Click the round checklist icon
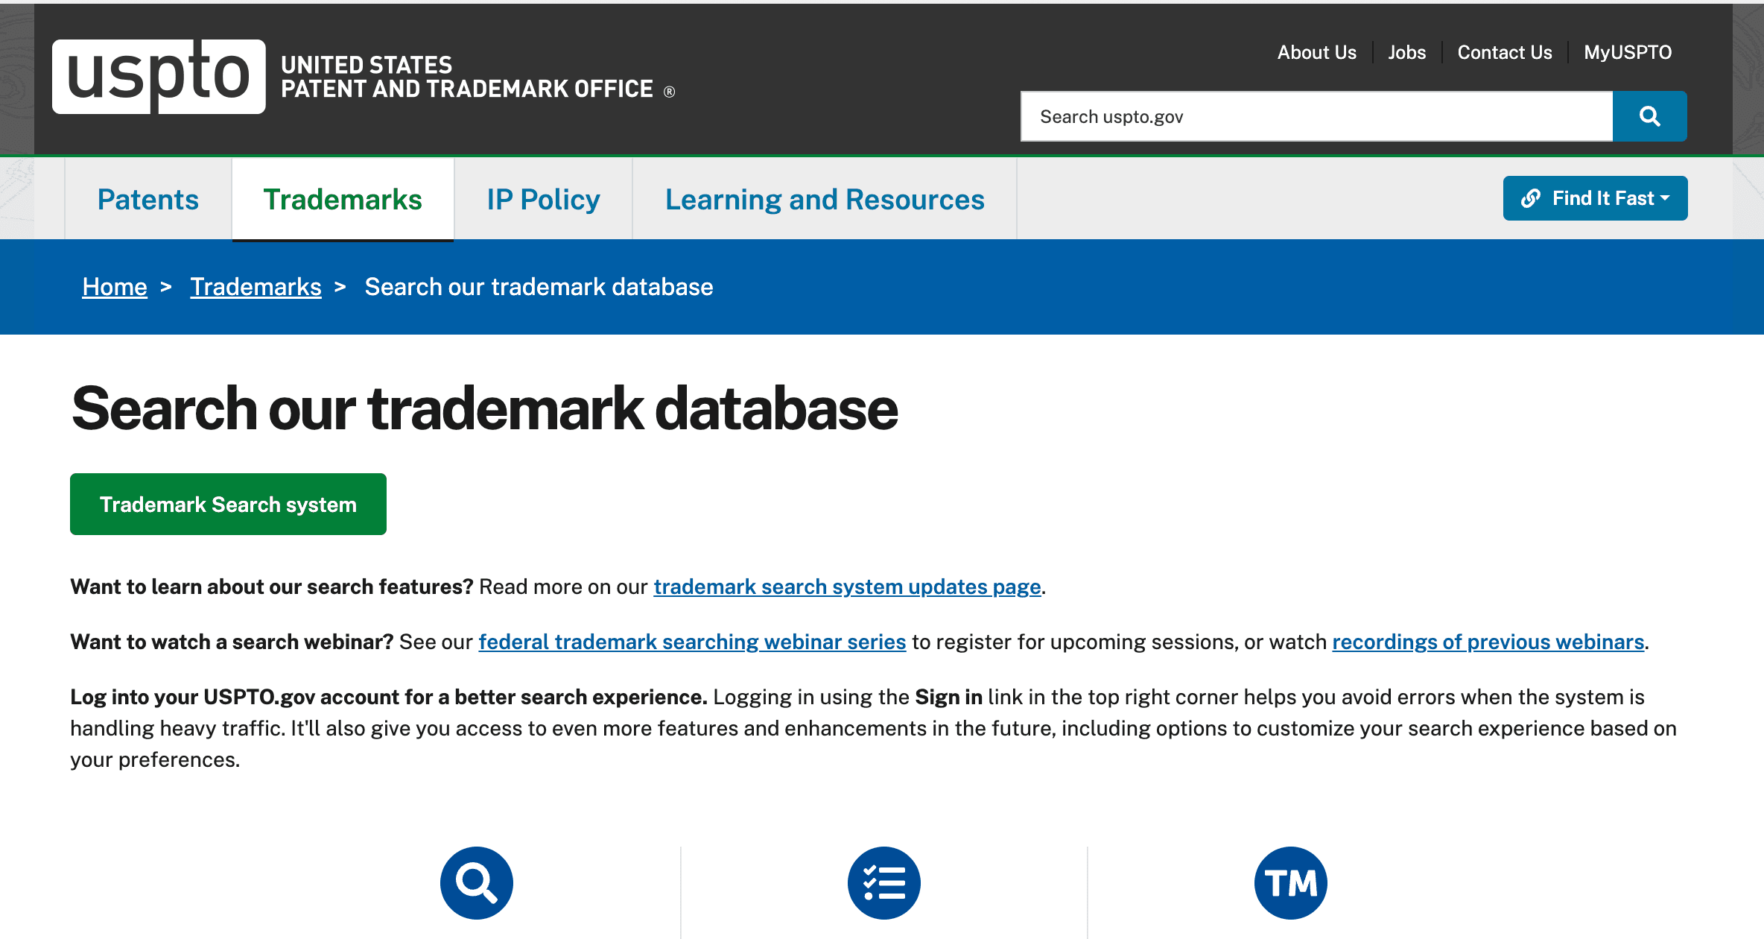 pos(884,883)
